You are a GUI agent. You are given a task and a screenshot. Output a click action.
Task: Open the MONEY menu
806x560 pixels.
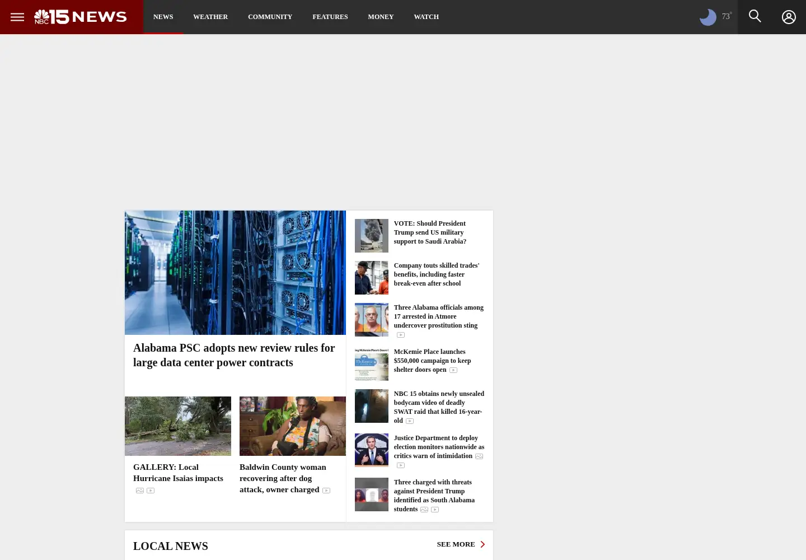(x=381, y=17)
